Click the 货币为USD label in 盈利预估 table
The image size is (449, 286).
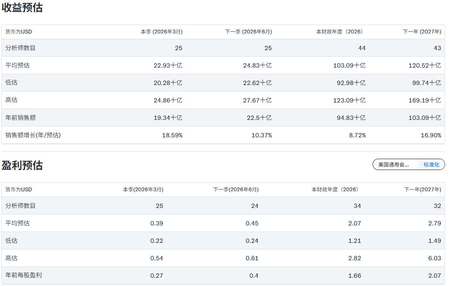click(19, 190)
